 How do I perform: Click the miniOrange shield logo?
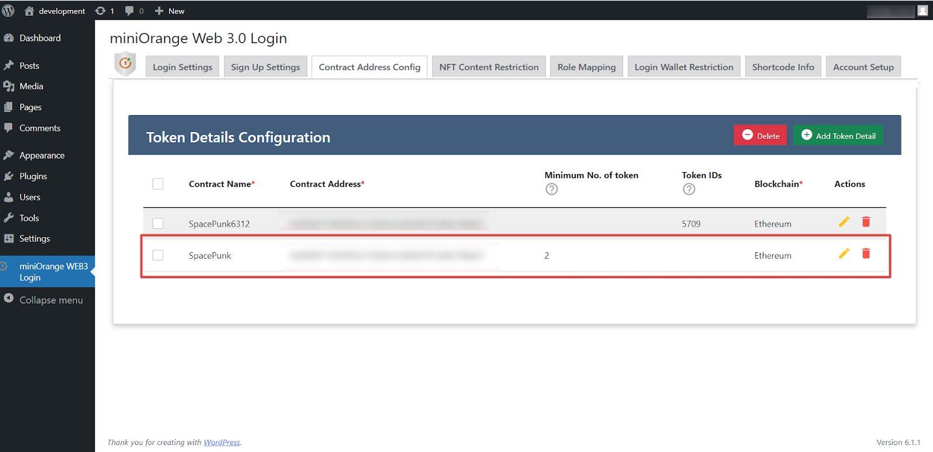tap(125, 64)
